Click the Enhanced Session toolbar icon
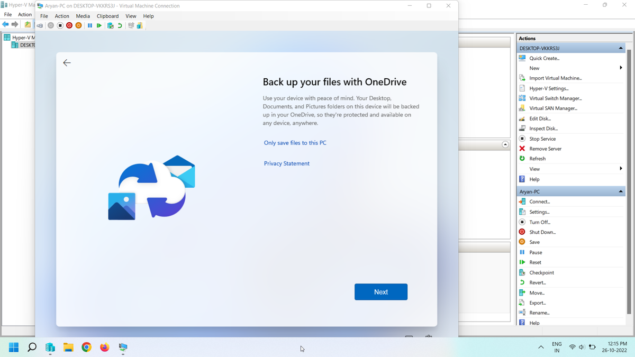635x357 pixels. [x=131, y=25]
